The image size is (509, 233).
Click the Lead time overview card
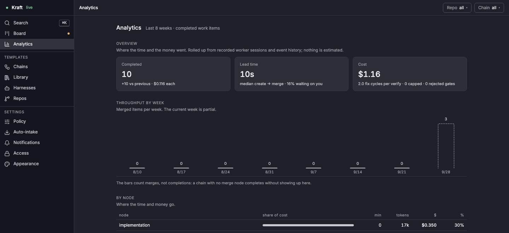click(x=292, y=74)
